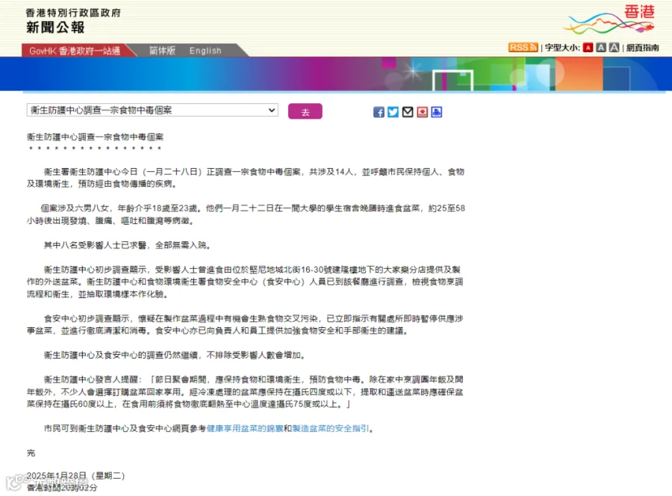The width and height of the screenshot is (672, 496).
Task: Click the 去 go button
Action: point(305,111)
